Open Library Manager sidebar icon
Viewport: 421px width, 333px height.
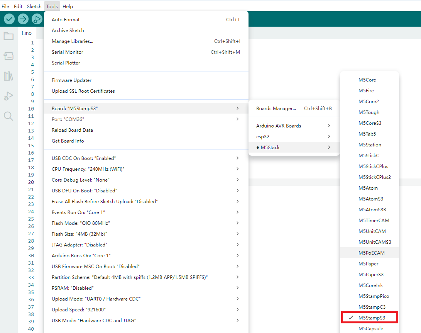point(8,76)
